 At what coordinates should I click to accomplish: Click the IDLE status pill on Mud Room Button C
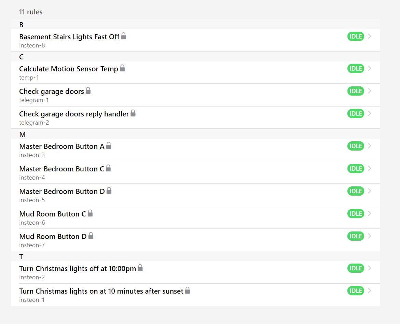(x=356, y=213)
